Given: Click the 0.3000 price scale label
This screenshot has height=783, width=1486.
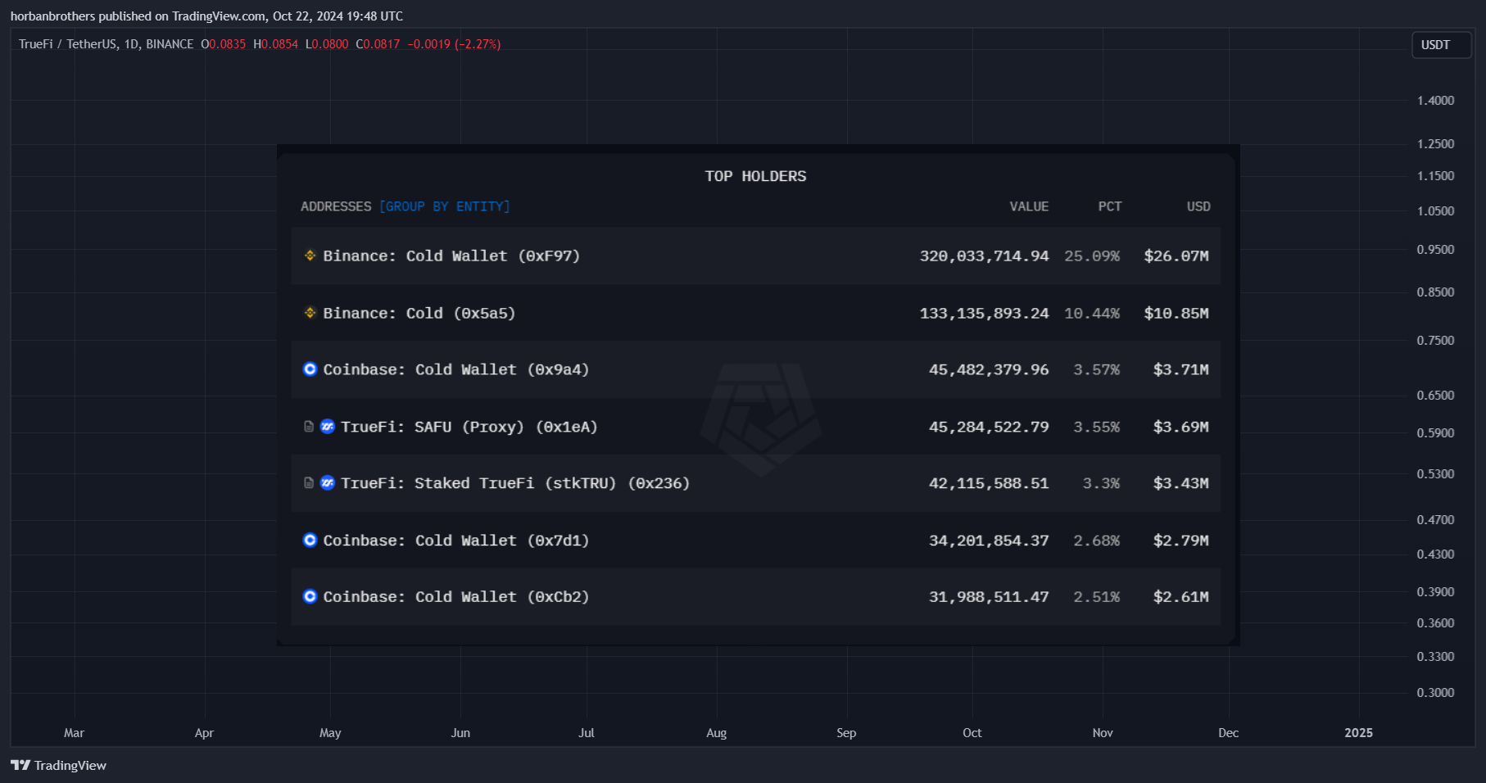Looking at the screenshot, I should pyautogui.click(x=1436, y=693).
